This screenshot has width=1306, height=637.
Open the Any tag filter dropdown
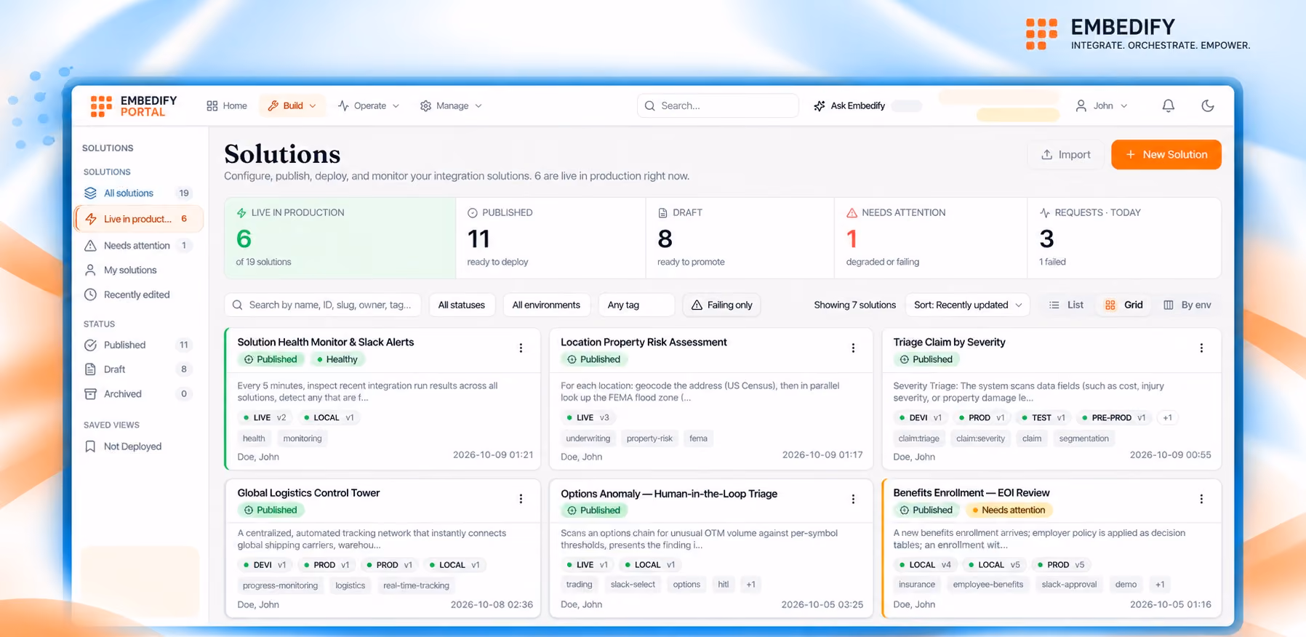pyautogui.click(x=636, y=305)
